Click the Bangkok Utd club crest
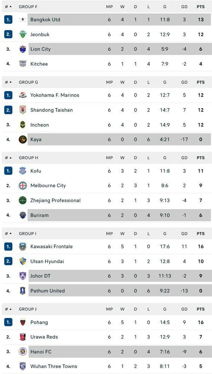Image resolution: width=212 pixels, height=374 pixels. [23, 20]
